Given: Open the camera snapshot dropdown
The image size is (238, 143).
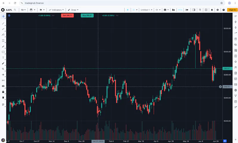Looking at the screenshot, I should point(166,10).
